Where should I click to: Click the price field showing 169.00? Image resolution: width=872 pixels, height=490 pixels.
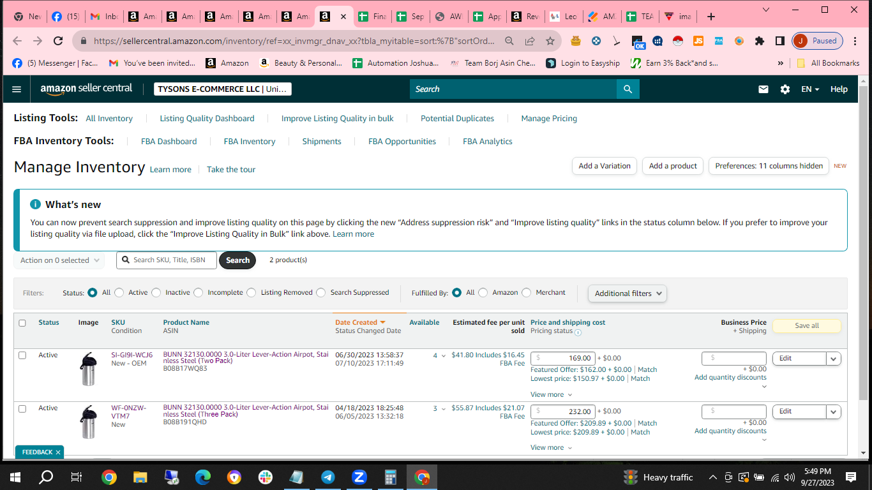(563, 359)
